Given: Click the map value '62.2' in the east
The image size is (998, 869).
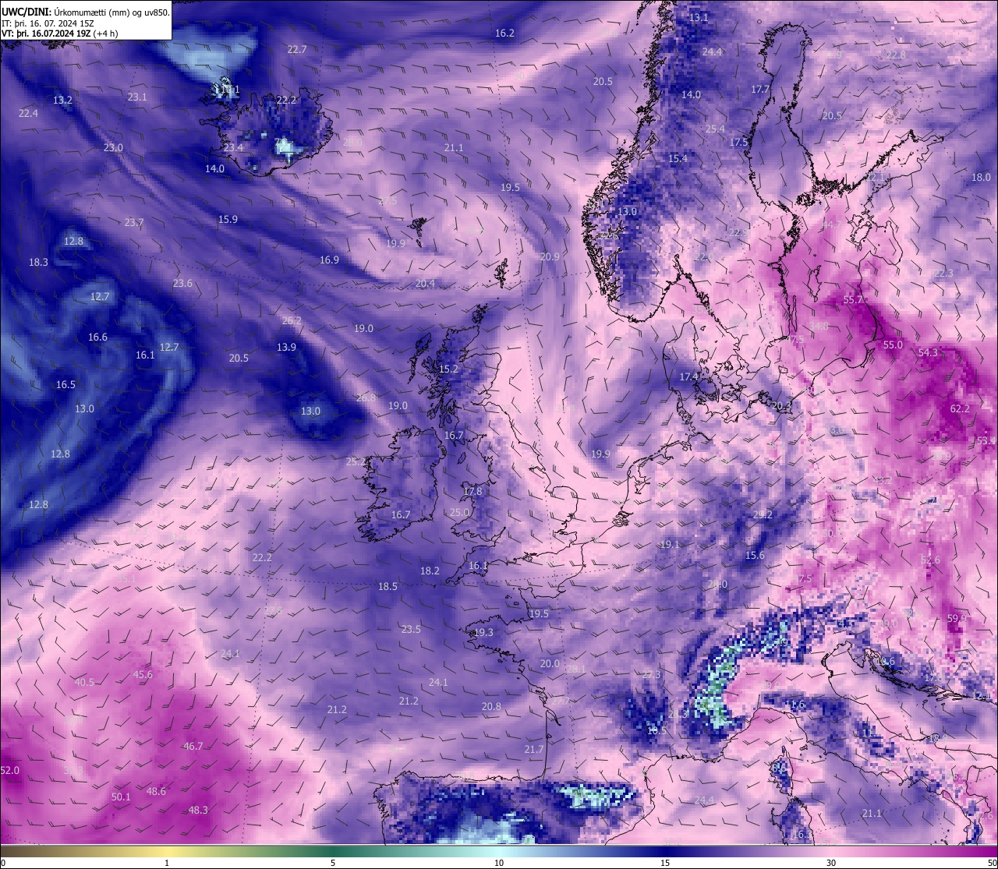Looking at the screenshot, I should click(x=960, y=408).
